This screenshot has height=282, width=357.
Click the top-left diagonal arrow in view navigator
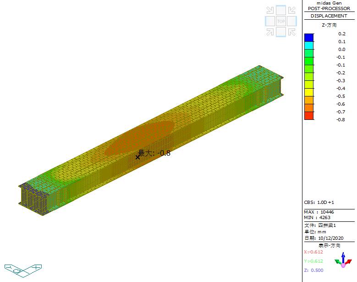270,10
